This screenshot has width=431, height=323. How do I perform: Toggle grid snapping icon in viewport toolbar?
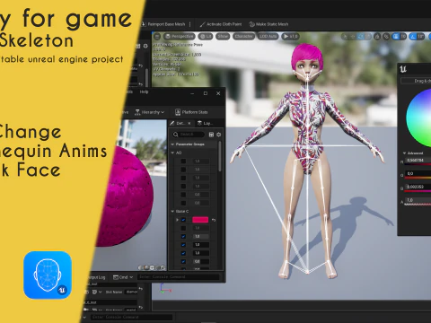click(x=396, y=37)
